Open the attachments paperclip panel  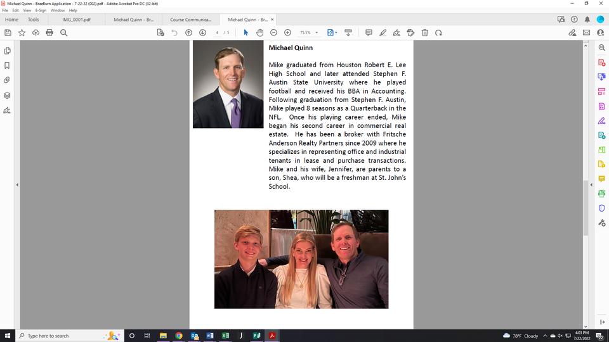(7, 80)
